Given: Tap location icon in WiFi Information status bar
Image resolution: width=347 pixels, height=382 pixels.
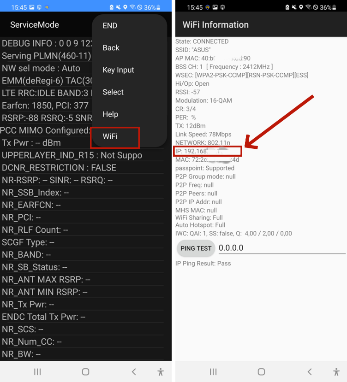Looking at the screenshot, I should click(301, 7).
